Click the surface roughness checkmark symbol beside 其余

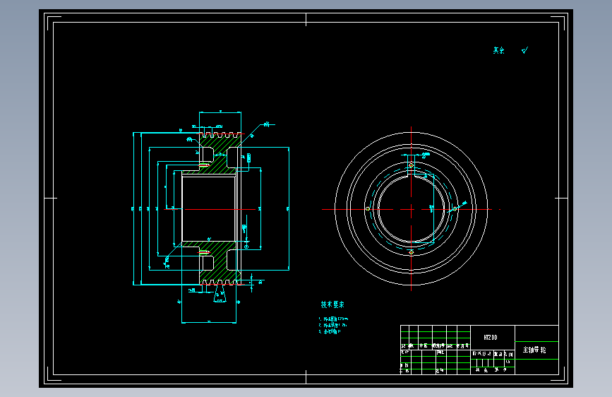pos(525,50)
